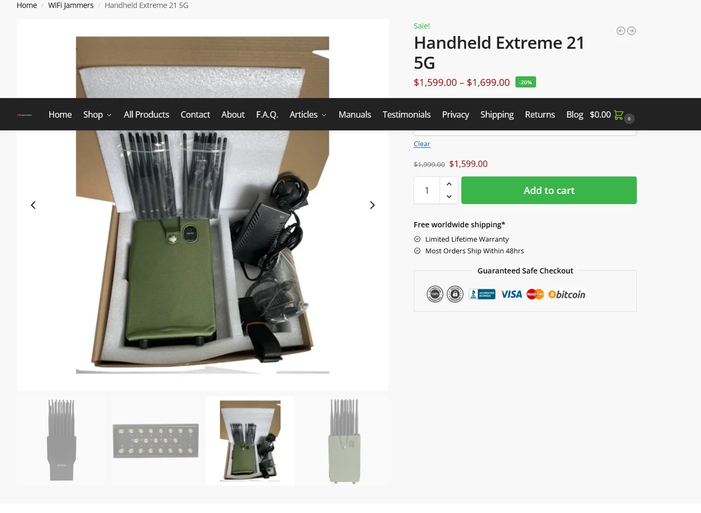Edit the quantity input field
Viewport: 701px width, 513px height.
coord(427,190)
